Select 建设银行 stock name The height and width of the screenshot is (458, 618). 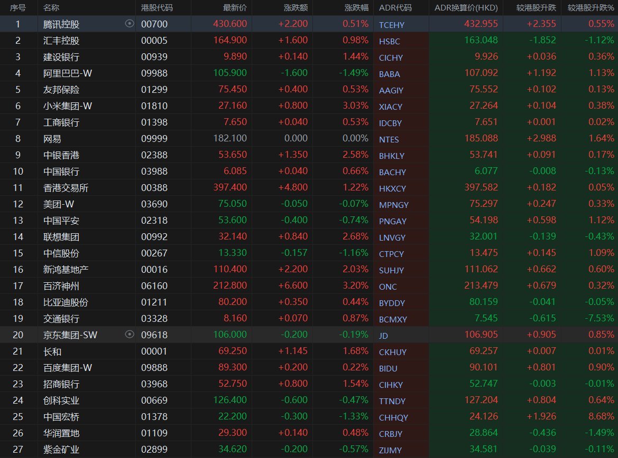61,57
